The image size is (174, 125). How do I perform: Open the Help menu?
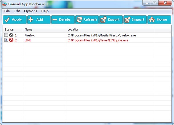tap(45, 11)
